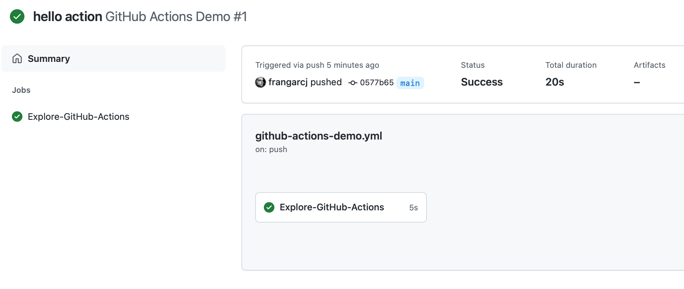Screen dimensions: 684x289
Task: Click green check icon of sidebar Explore-GitHub-Actions job
Action: (x=17, y=117)
